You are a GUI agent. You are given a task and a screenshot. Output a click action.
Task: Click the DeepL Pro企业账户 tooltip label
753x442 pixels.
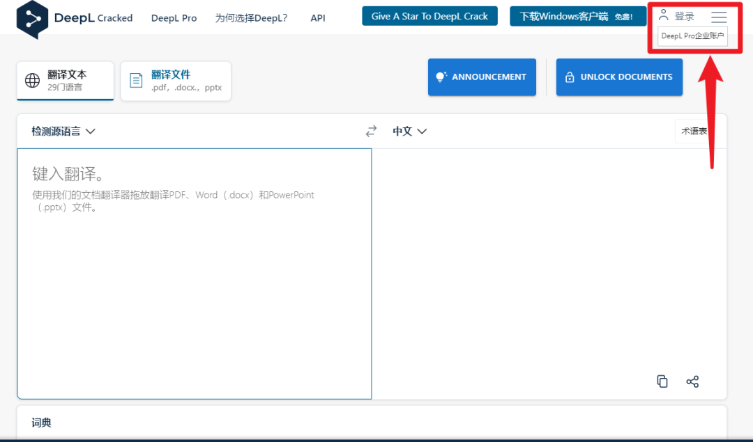692,36
